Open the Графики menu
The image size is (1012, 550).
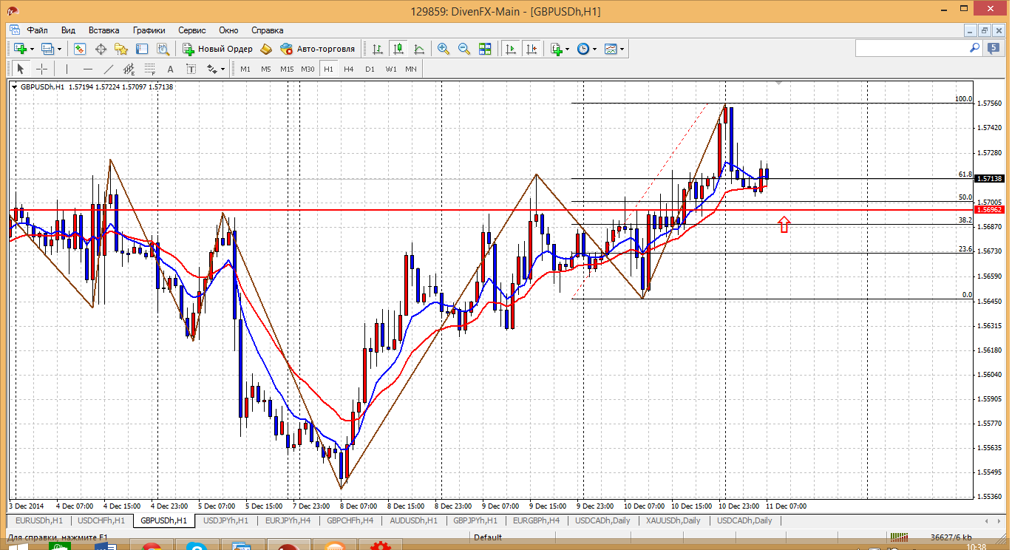coord(149,30)
